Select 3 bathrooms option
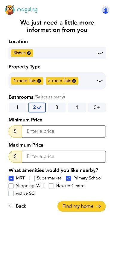Image resolution: width=114 pixels, height=259 pixels. [57, 107]
